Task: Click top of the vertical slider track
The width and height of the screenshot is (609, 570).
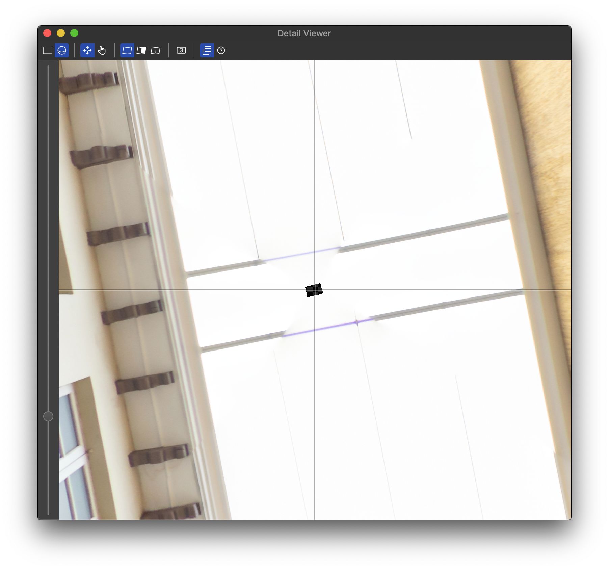Action: (48, 68)
